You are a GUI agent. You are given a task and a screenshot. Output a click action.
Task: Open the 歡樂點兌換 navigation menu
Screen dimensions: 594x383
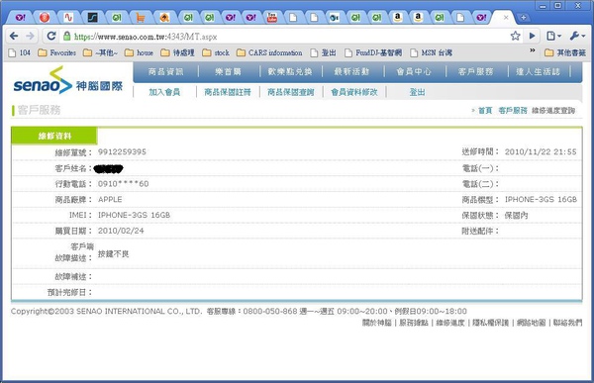(290, 71)
